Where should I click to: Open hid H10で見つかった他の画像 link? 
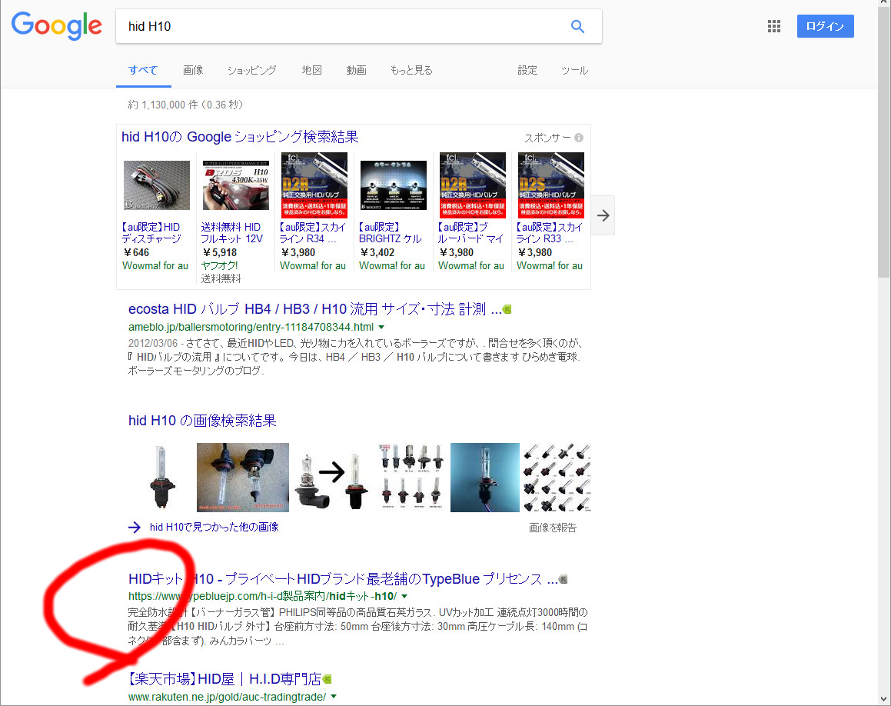[214, 527]
